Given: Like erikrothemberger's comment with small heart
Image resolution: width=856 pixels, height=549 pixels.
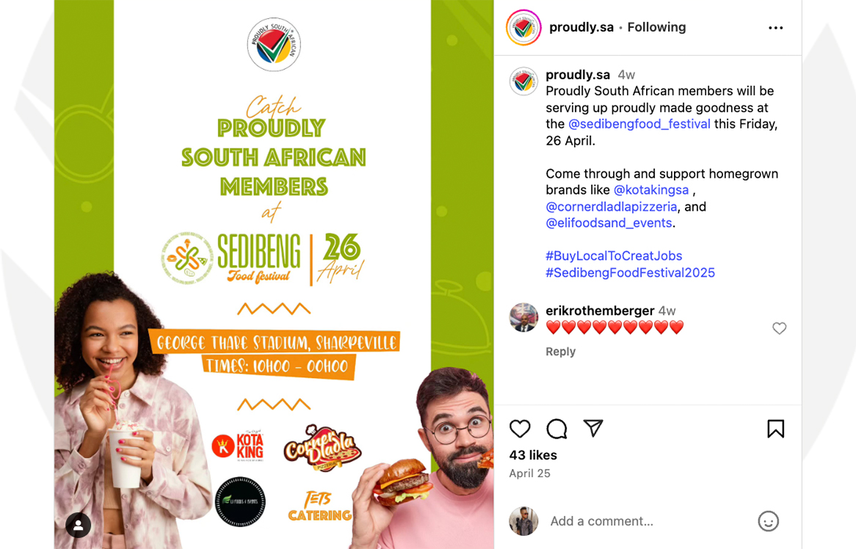Looking at the screenshot, I should click(x=779, y=328).
